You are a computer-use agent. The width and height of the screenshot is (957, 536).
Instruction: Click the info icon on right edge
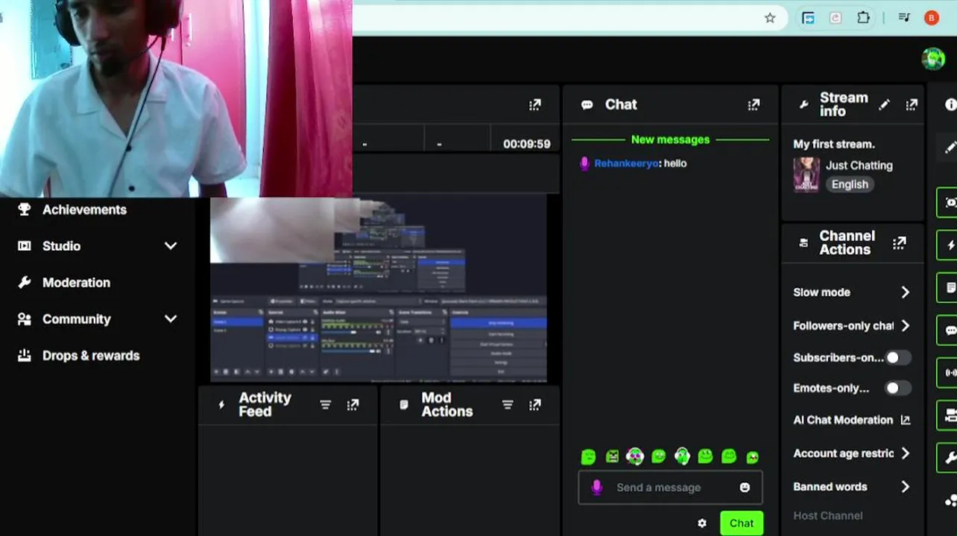[x=950, y=105]
